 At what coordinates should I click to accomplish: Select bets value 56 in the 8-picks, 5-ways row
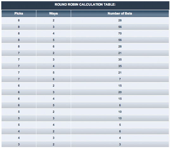pos(120,40)
